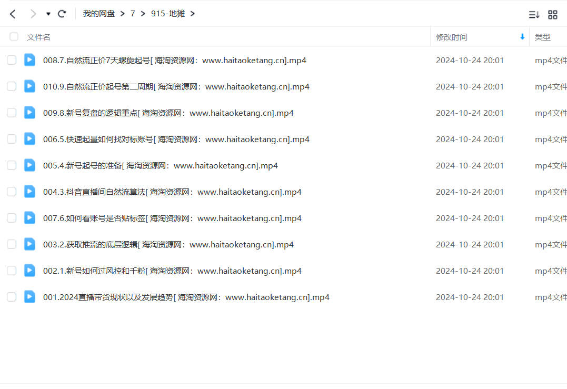Go forward with the right arrow
The image size is (567, 389).
pos(33,14)
